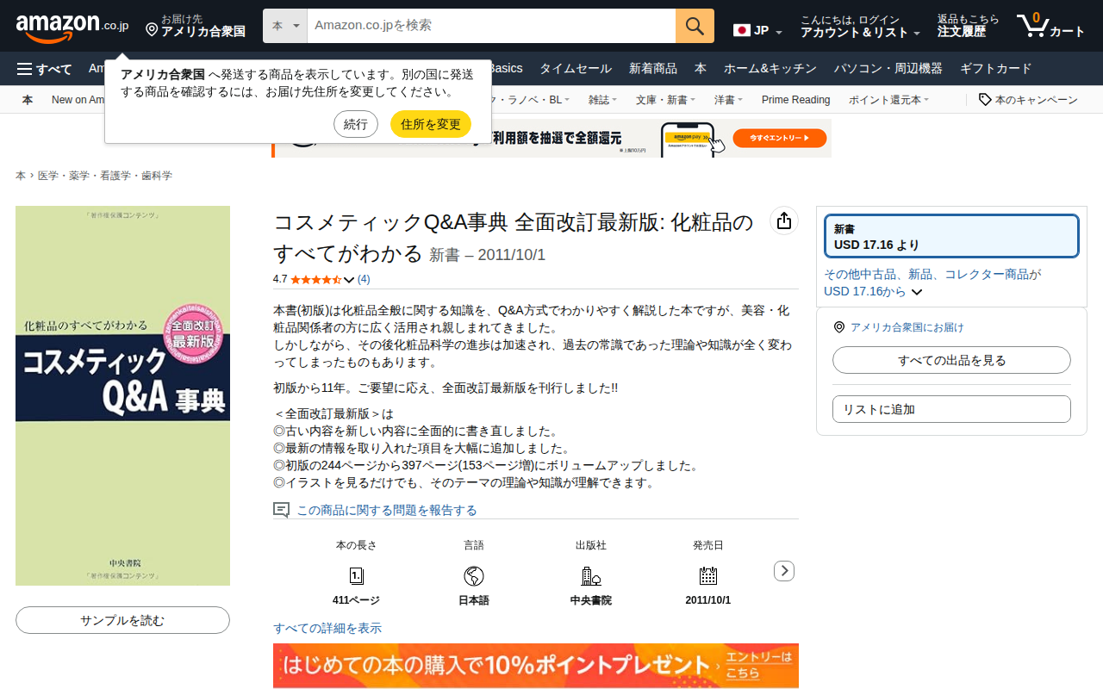Click the 今すぐエントリー banner button

click(x=781, y=138)
